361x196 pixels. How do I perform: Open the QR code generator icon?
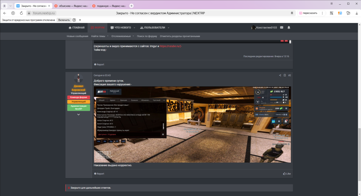[332, 13]
